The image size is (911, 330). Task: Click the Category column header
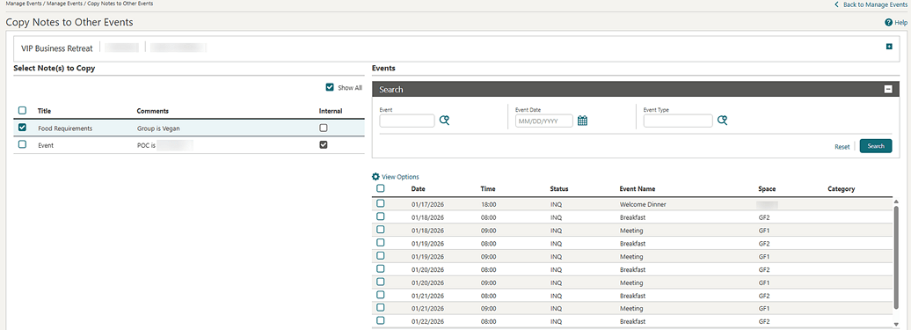pos(842,189)
